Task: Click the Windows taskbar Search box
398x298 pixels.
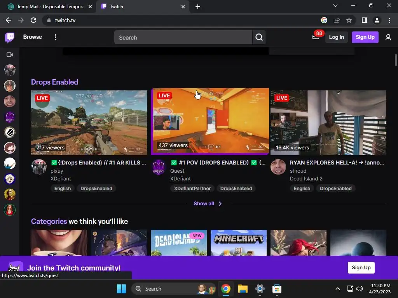Action: pyautogui.click(x=174, y=289)
